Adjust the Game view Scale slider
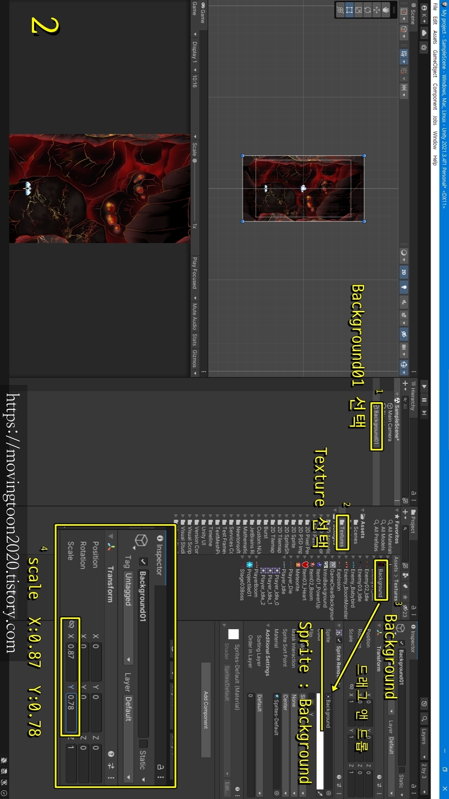This screenshot has height=799, width=449. (x=194, y=189)
